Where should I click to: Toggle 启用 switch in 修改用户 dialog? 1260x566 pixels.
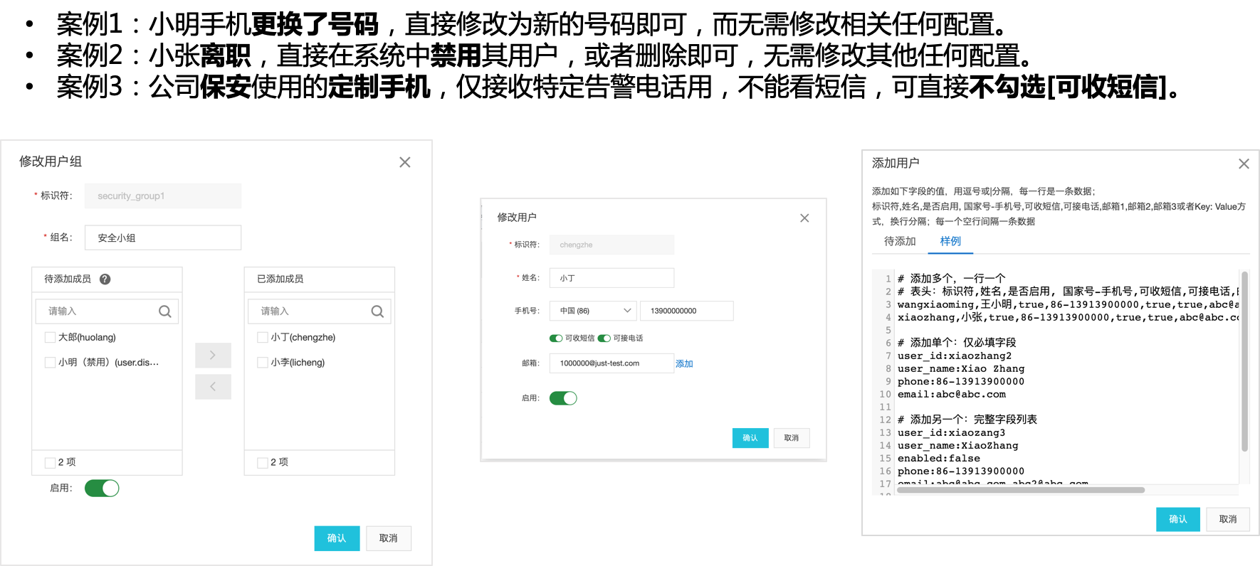(x=563, y=397)
